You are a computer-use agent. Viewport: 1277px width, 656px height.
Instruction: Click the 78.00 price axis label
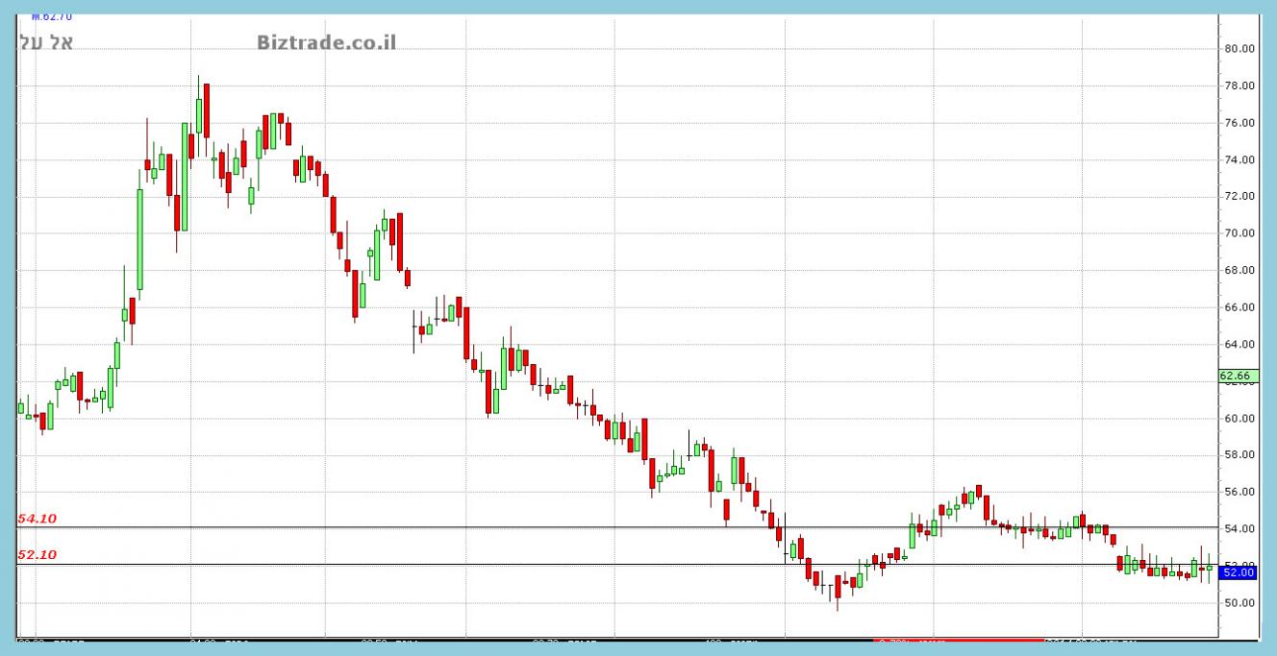(x=1239, y=86)
